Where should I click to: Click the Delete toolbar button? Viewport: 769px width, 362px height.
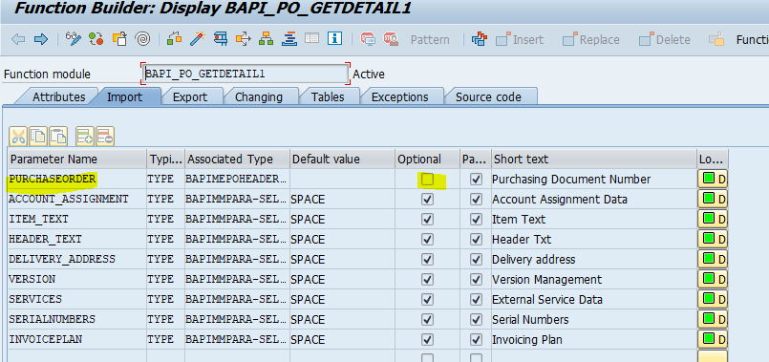[x=664, y=39]
